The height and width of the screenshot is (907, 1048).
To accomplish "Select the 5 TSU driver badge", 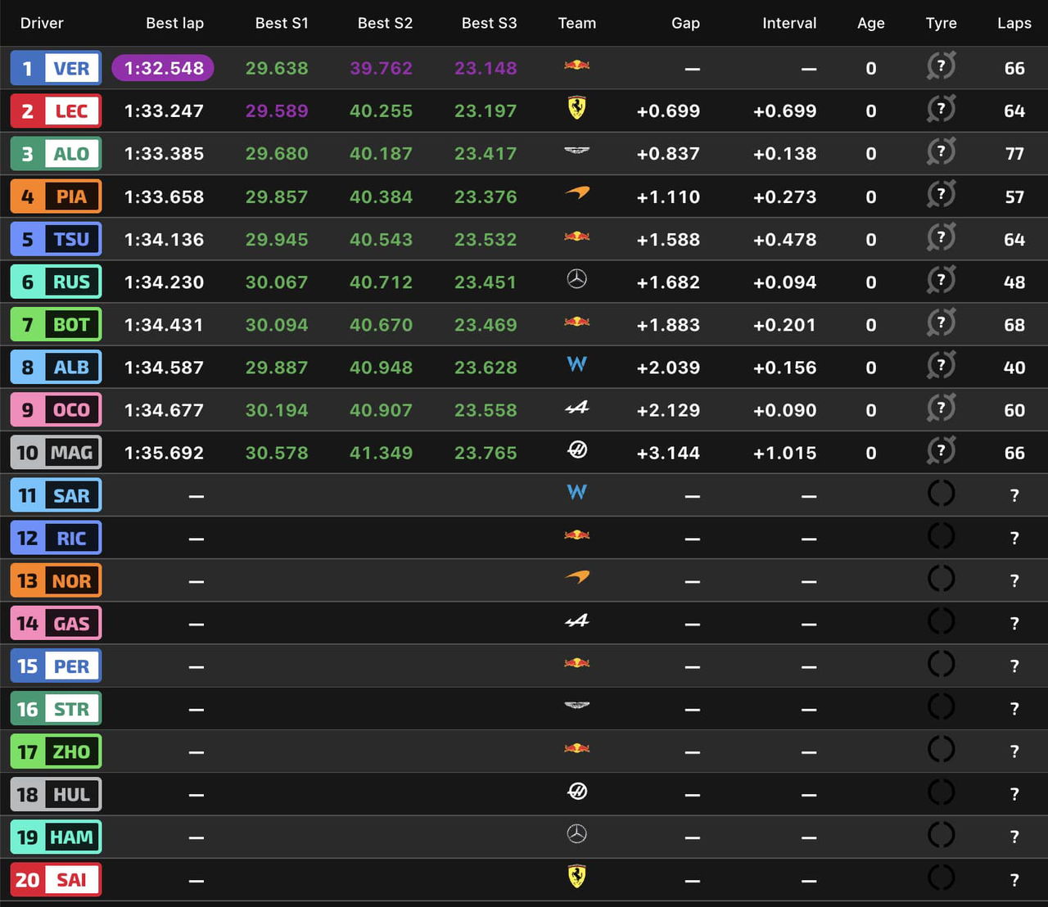I will [x=56, y=239].
